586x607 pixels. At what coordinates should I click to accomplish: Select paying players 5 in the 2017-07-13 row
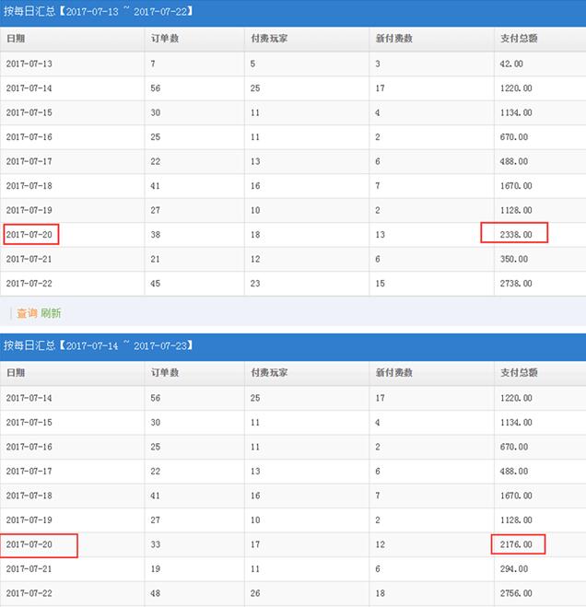pyautogui.click(x=252, y=64)
